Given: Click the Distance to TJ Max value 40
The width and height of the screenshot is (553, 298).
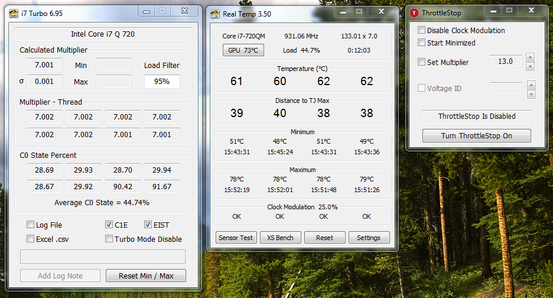Looking at the screenshot, I should pyautogui.click(x=279, y=113).
